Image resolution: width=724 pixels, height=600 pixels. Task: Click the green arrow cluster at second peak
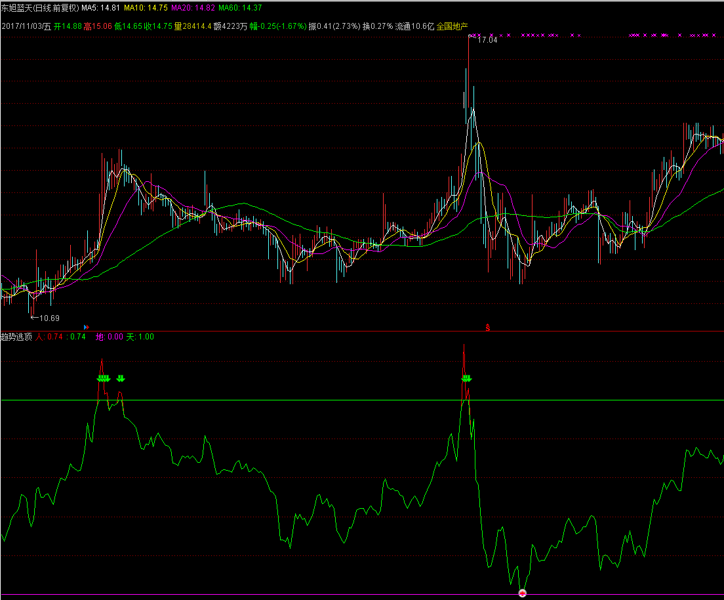point(467,379)
